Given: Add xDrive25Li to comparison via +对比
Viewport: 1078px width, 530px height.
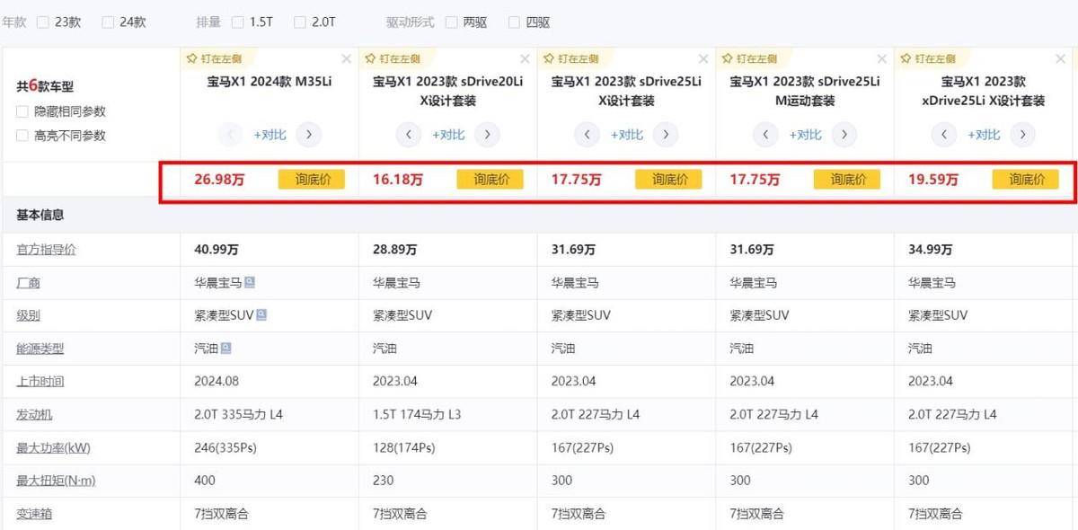Looking at the screenshot, I should point(984,135).
